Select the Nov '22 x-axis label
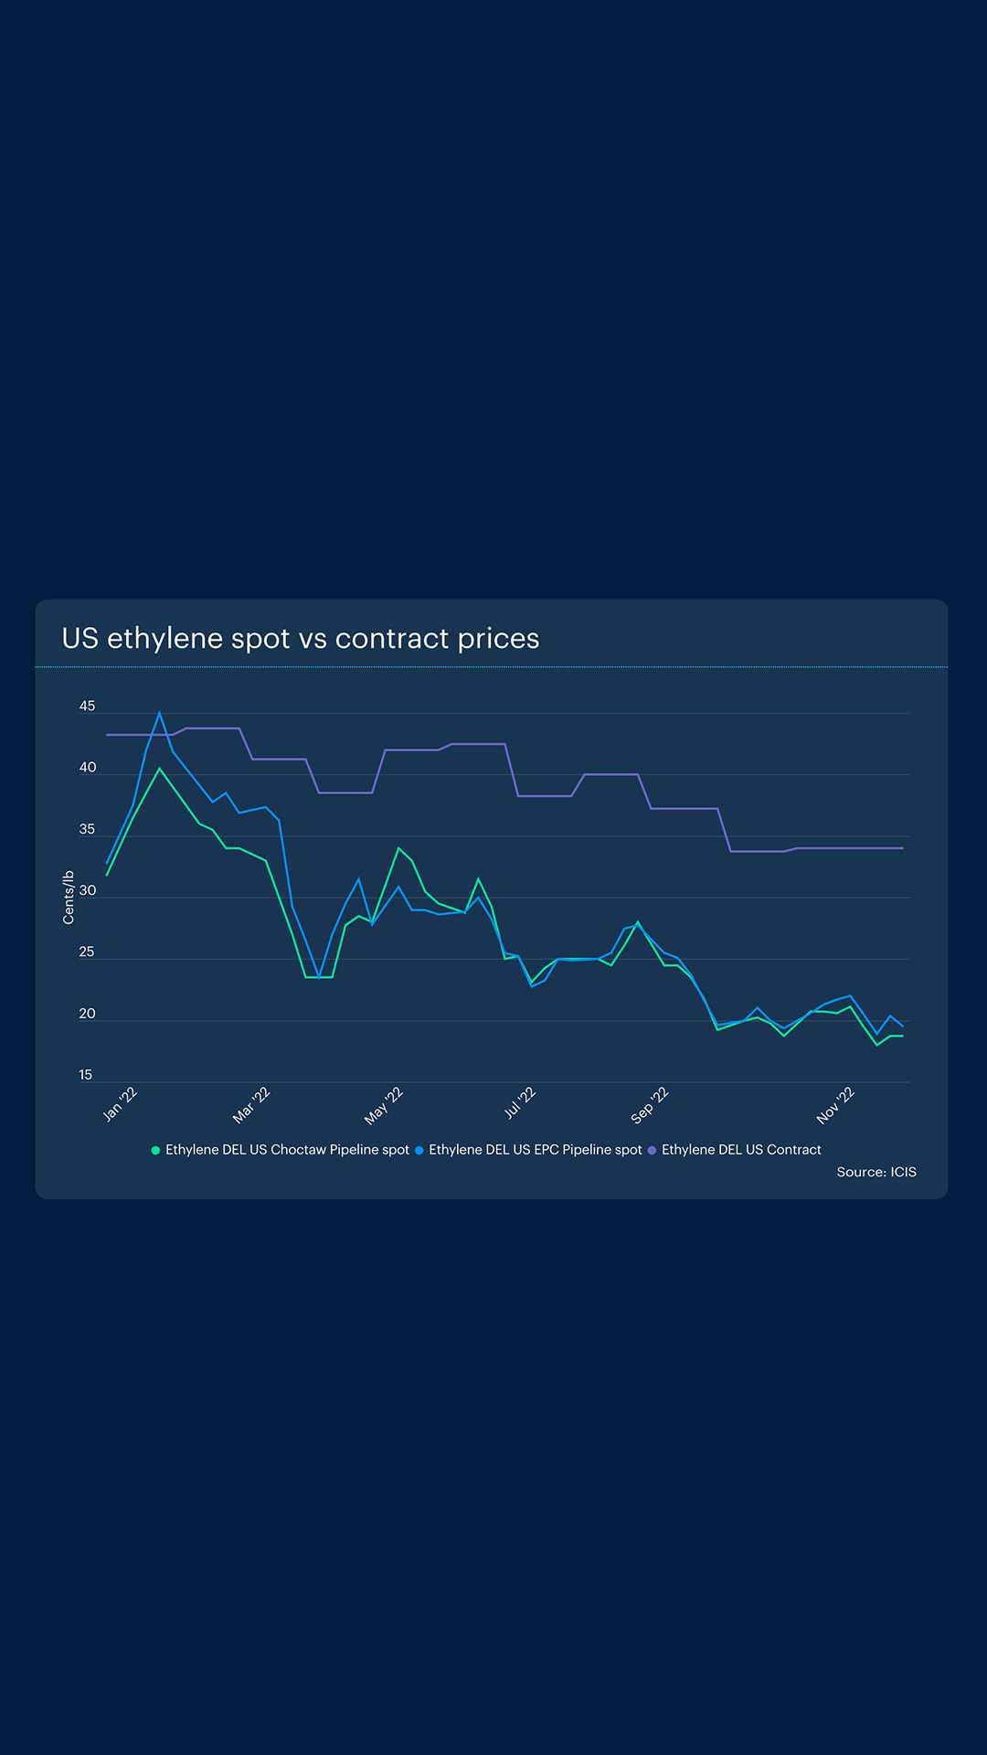 pyautogui.click(x=836, y=1104)
